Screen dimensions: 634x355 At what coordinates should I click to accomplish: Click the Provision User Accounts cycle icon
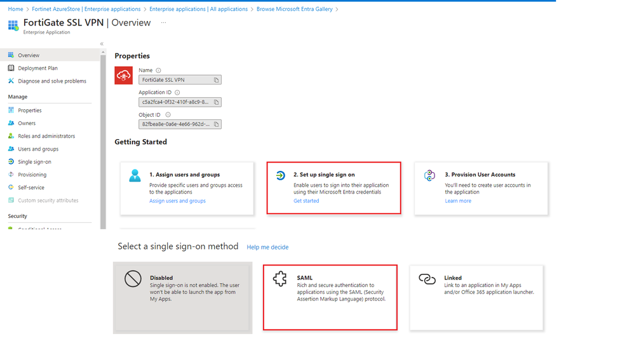point(429,175)
